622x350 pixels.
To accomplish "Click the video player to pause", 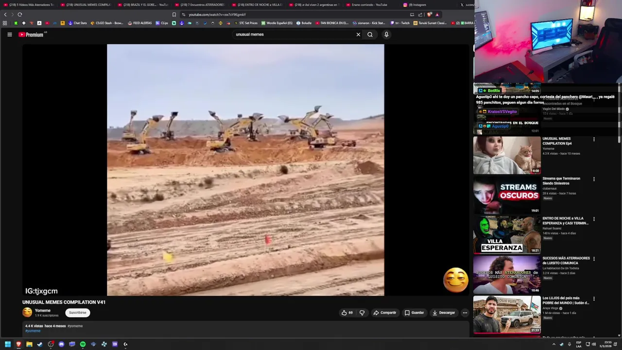I will (245, 170).
